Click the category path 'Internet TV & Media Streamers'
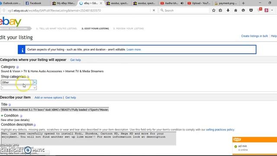 [x=84, y=71]
